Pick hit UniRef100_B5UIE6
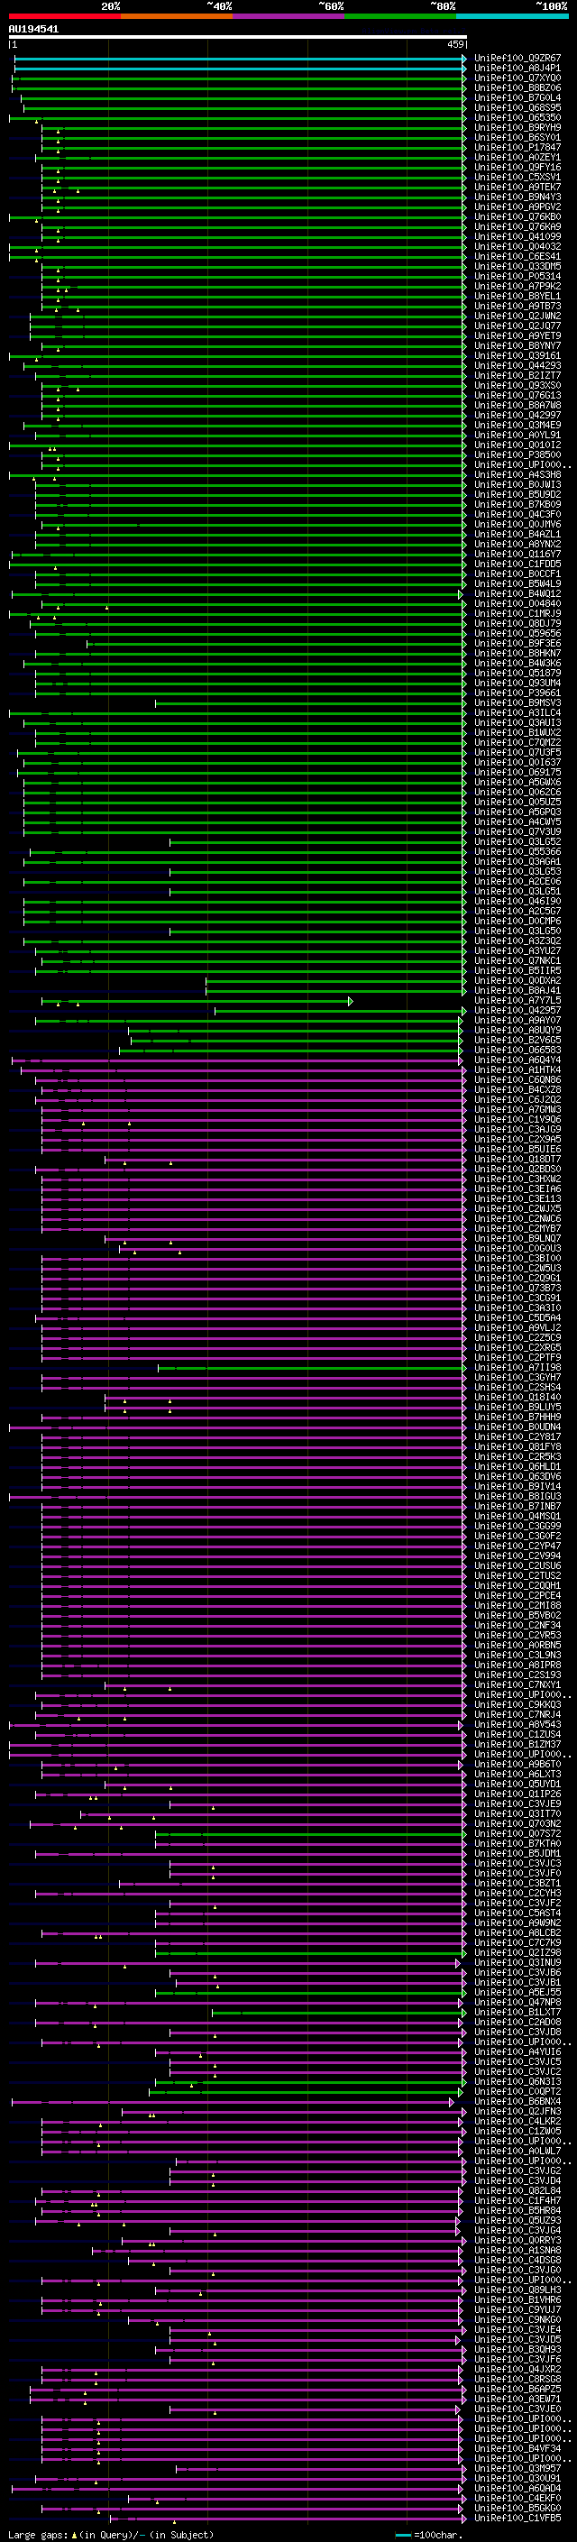Viewport: 577px width, 2542px height. coord(517,1149)
